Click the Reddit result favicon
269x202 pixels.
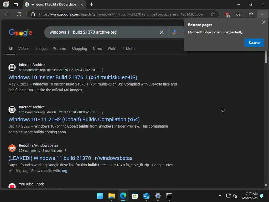point(12,148)
